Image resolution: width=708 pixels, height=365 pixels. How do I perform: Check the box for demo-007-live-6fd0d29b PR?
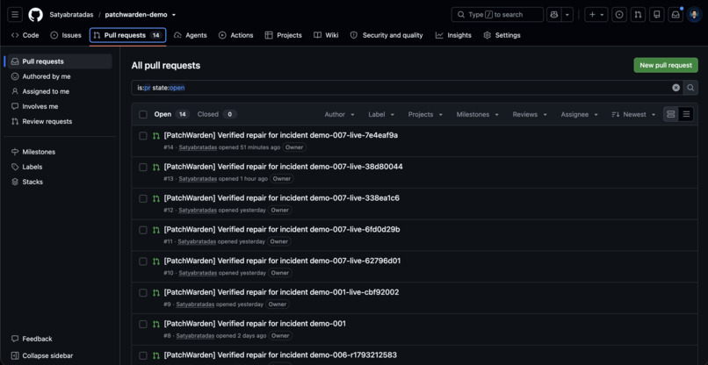pos(143,230)
